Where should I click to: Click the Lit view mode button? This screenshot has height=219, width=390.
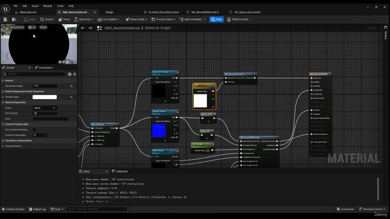32,27
